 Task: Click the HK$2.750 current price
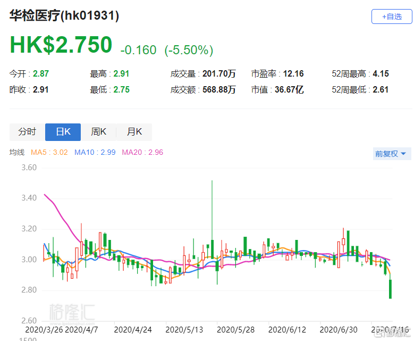pyautogui.click(x=61, y=45)
